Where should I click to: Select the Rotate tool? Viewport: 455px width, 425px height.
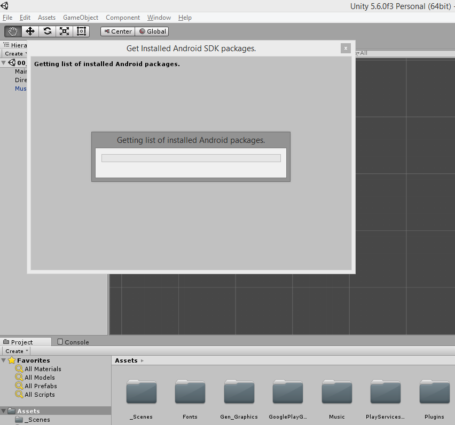tap(48, 31)
